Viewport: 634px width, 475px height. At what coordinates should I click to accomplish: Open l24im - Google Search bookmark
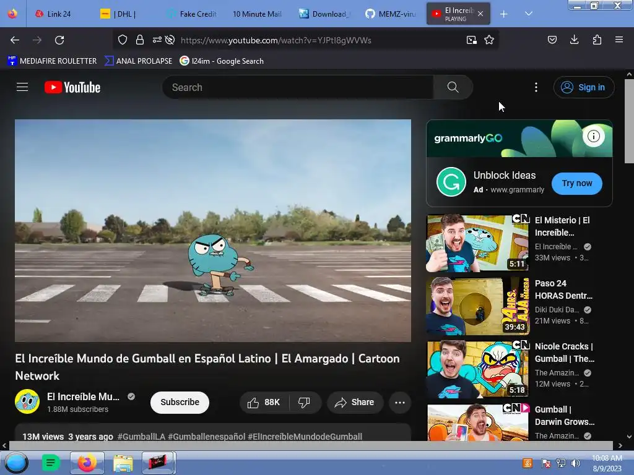pos(222,61)
